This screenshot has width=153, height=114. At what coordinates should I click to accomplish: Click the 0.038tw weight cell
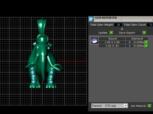139,42
